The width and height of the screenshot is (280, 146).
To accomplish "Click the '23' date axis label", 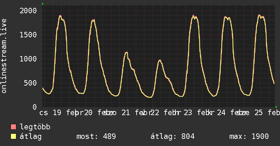I will (x=188, y=113).
